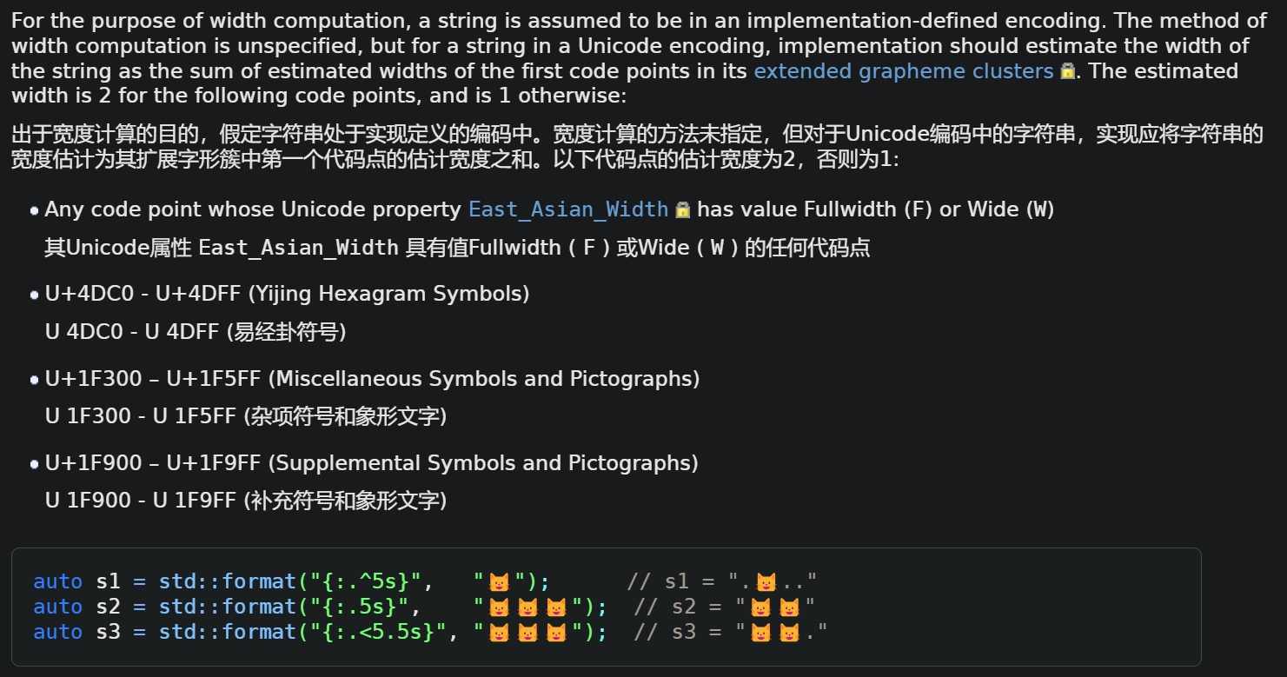
Task: Click the bullet before "U+4DC0 - U+4DFF"
Action: tap(34, 295)
